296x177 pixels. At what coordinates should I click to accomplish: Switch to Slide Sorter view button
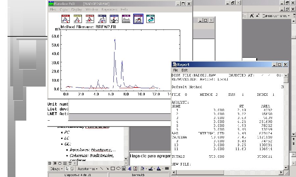coord(65,163)
